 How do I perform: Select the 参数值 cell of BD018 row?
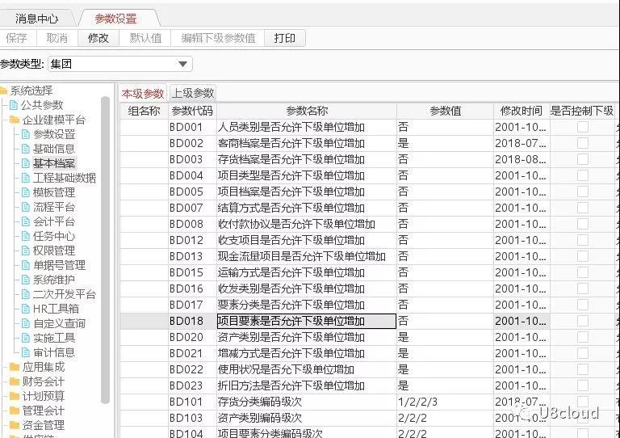point(444,321)
